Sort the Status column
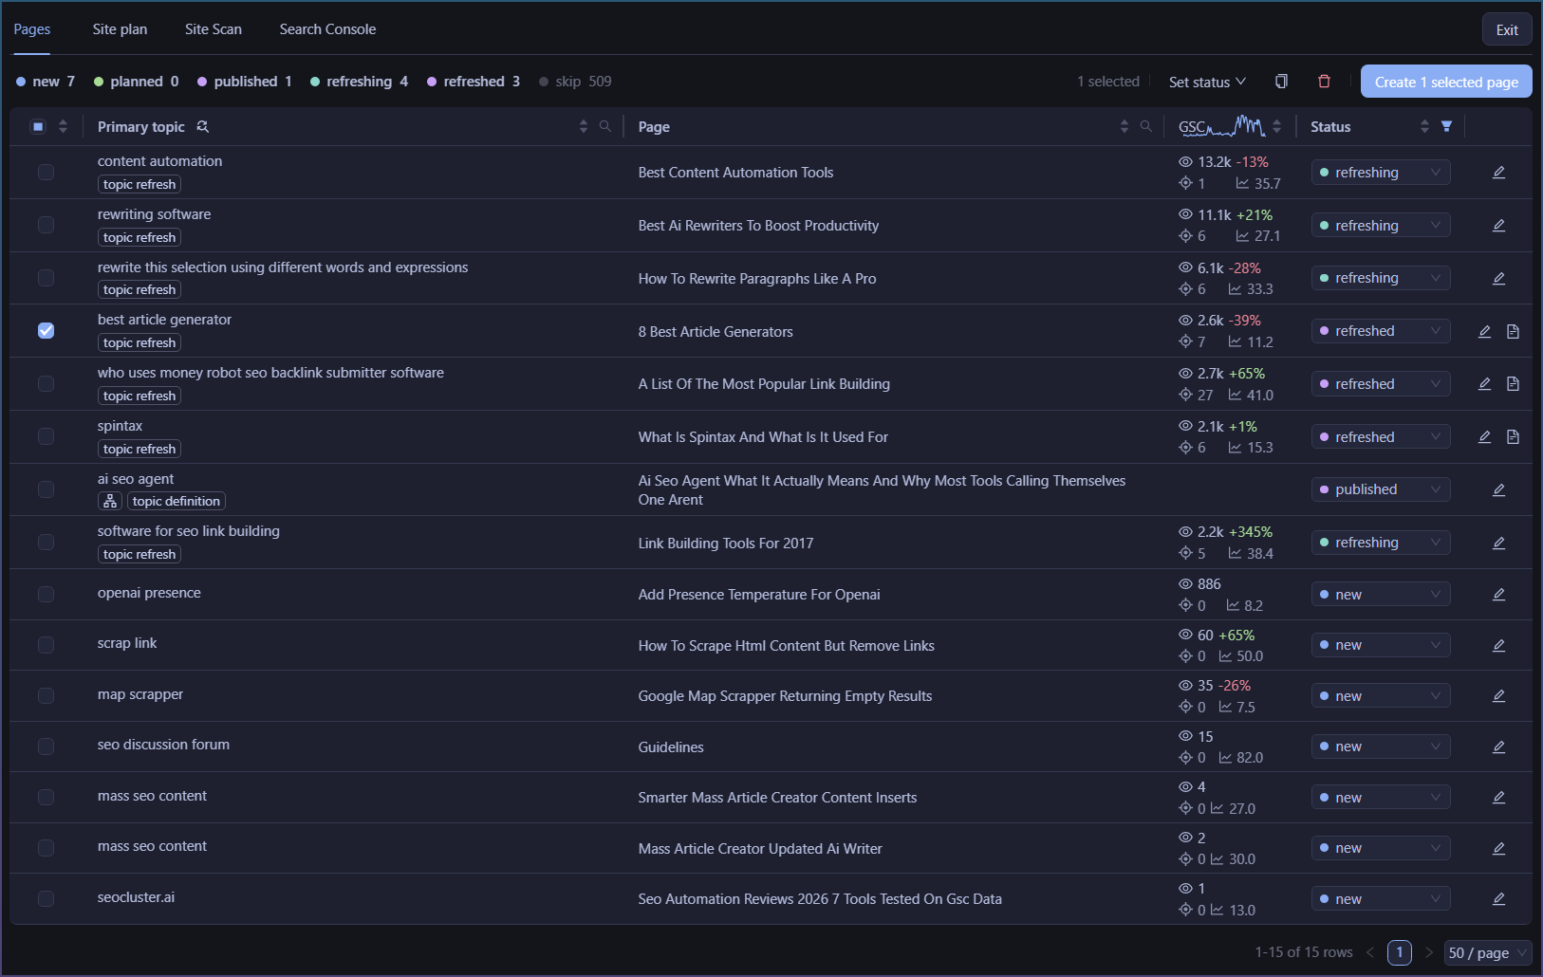Image resolution: width=1543 pixels, height=977 pixels. 1424,126
